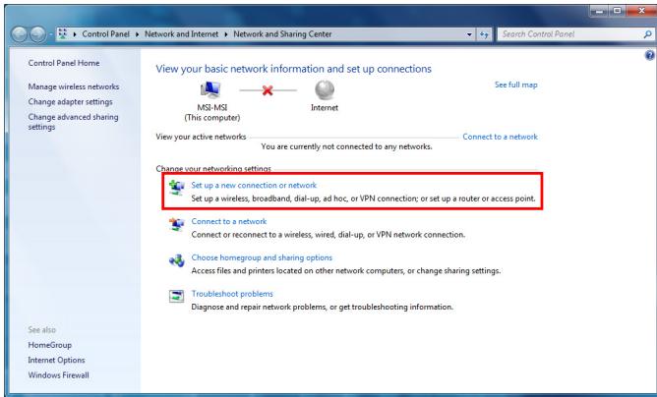Click 'View your basic network information' heading
657x397 pixels.
[294, 69]
